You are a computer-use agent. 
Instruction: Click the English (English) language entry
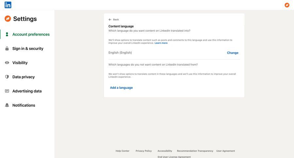pyautogui.click(x=120, y=53)
